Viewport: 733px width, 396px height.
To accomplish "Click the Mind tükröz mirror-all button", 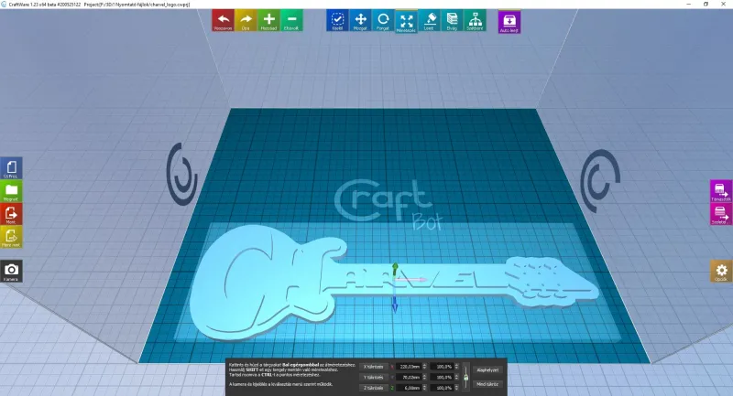I will tap(487, 384).
